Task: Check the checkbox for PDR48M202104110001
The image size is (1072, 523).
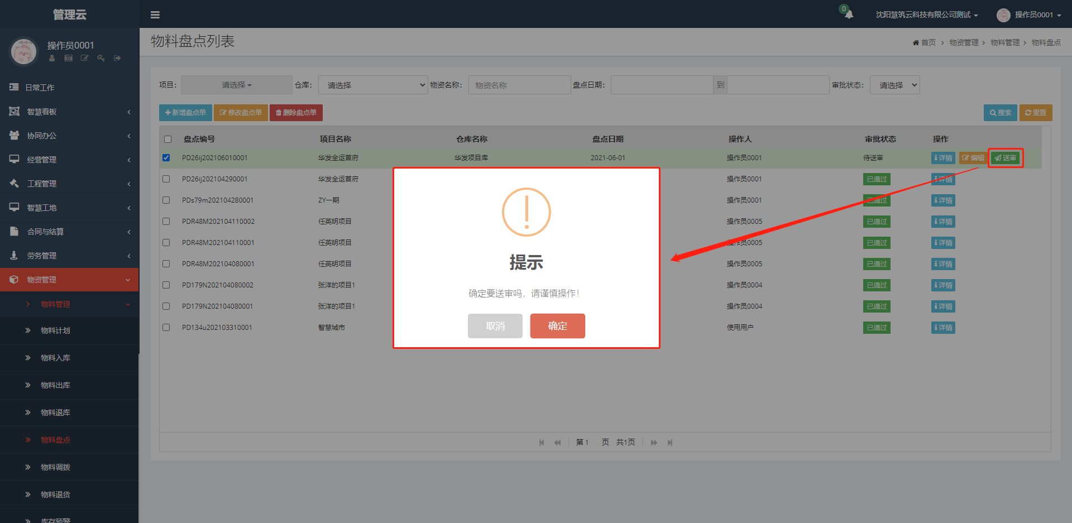Action: pos(166,242)
